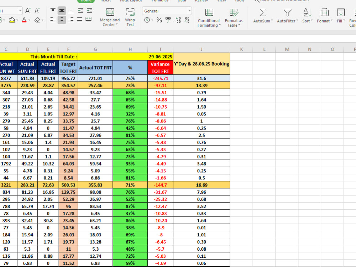The width and height of the screenshot is (356, 267).
Task: Click the Decrease Font Size icon
Action: click(37, 11)
